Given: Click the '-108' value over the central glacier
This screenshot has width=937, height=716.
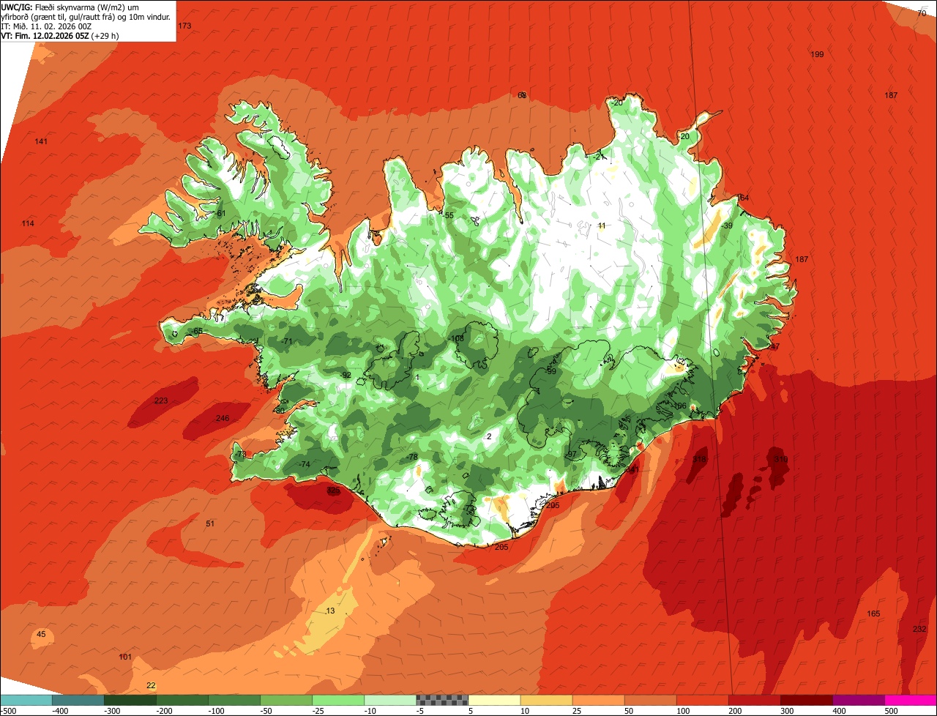Looking at the screenshot, I should pyautogui.click(x=456, y=338).
